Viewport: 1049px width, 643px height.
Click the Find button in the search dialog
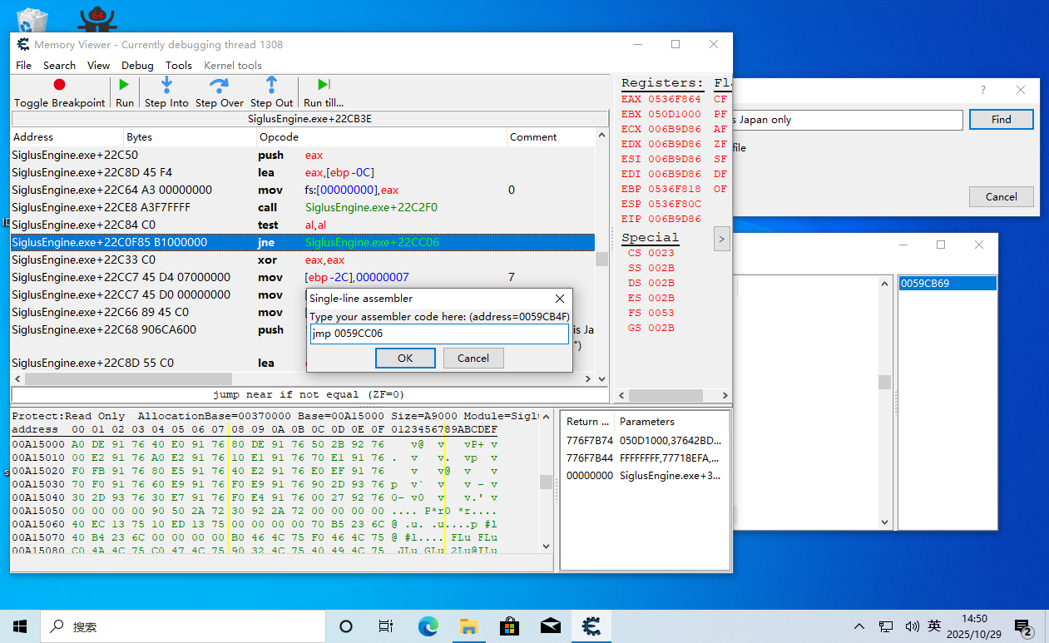[x=1001, y=119]
